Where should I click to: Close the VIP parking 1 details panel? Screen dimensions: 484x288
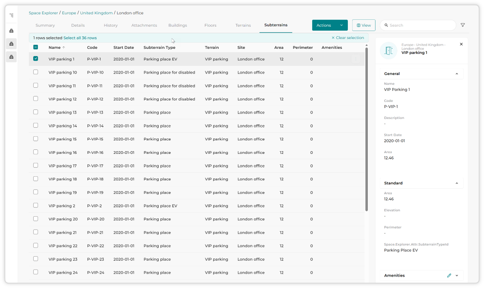click(461, 44)
